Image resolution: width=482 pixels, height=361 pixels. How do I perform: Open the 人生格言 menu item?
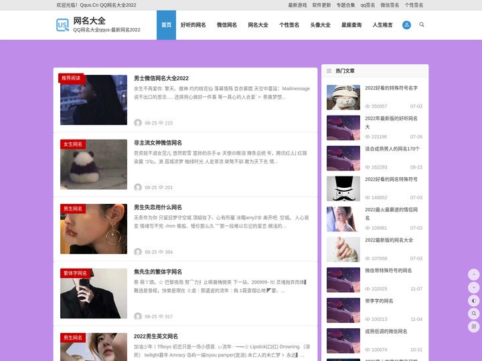click(382, 25)
